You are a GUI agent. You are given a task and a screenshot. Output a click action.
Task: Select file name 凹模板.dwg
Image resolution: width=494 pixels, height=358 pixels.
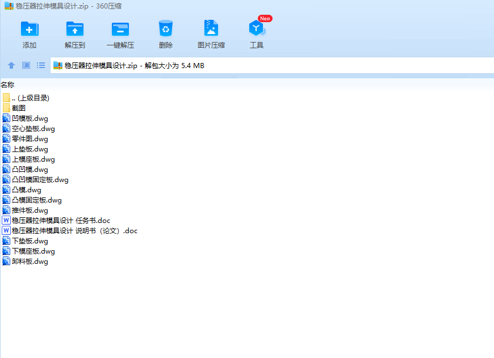point(30,119)
